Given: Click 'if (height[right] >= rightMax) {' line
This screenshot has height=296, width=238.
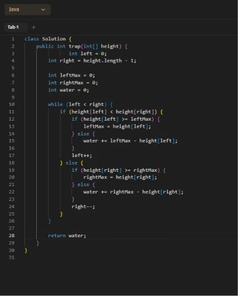Looking at the screenshot, I should [118, 170].
